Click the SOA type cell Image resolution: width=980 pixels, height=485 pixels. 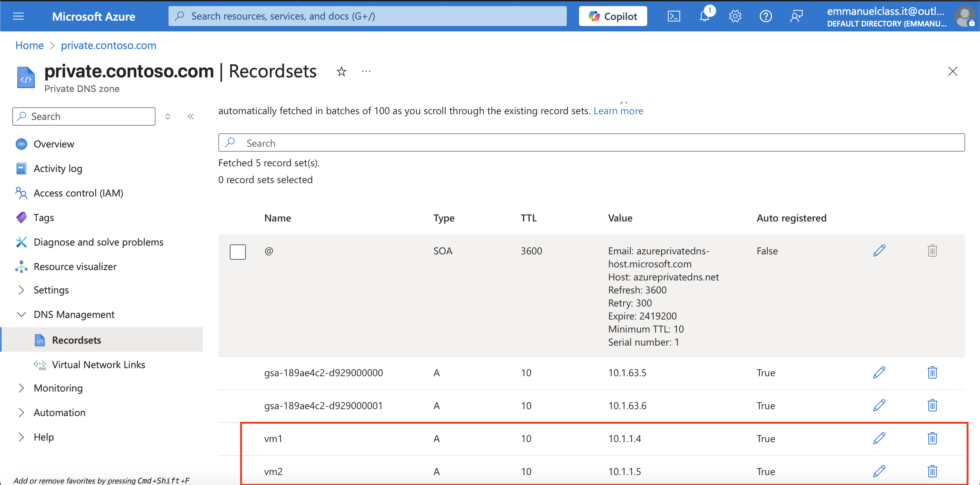tap(443, 251)
